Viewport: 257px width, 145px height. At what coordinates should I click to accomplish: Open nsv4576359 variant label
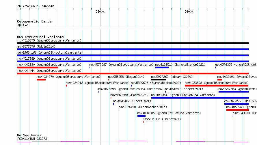pos(236,65)
